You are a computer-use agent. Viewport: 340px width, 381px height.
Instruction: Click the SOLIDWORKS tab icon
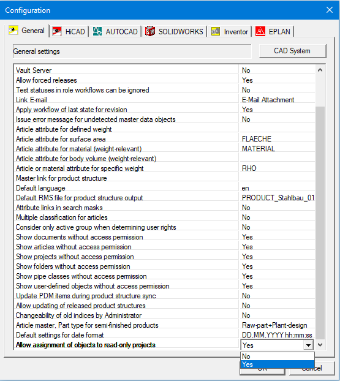tap(150, 32)
